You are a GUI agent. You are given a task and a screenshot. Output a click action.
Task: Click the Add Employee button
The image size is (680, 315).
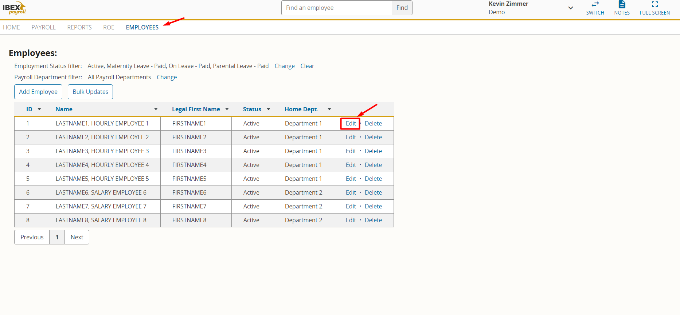coord(38,92)
